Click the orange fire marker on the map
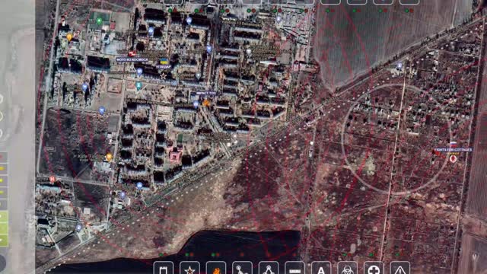 [206, 102]
